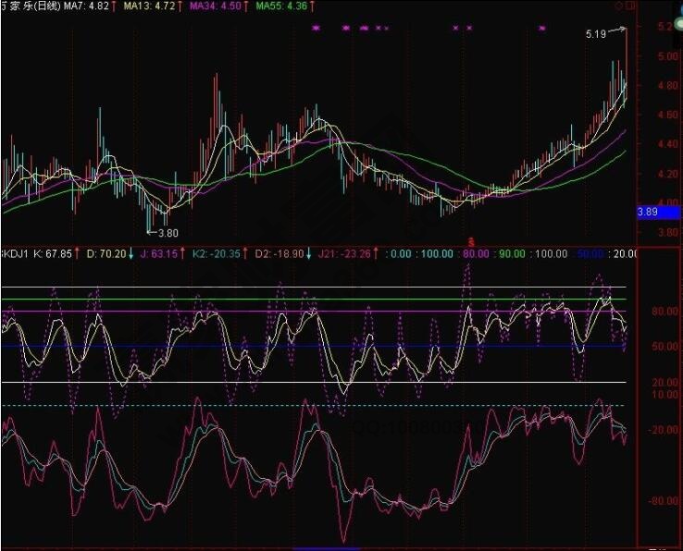Click the rightmost magenta star marker at top

(541, 29)
